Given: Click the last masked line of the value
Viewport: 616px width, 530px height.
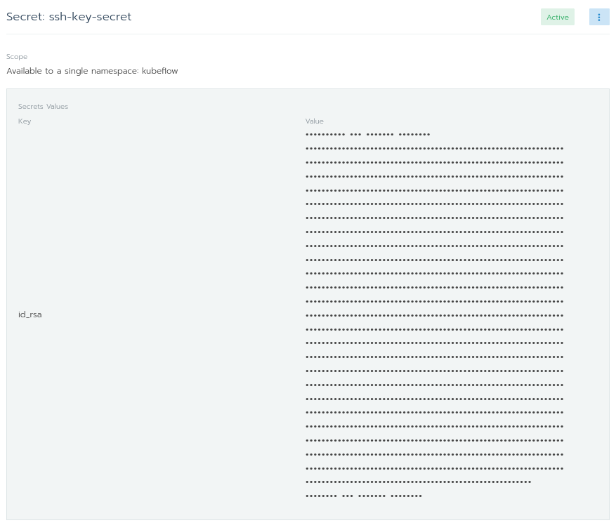Looking at the screenshot, I should (x=364, y=496).
